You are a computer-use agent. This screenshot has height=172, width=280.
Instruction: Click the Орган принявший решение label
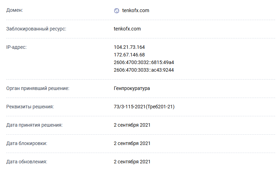click(38, 88)
